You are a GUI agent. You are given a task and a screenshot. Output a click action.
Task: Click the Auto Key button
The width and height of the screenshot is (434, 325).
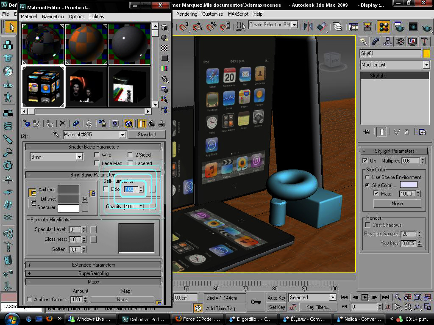tap(277, 297)
